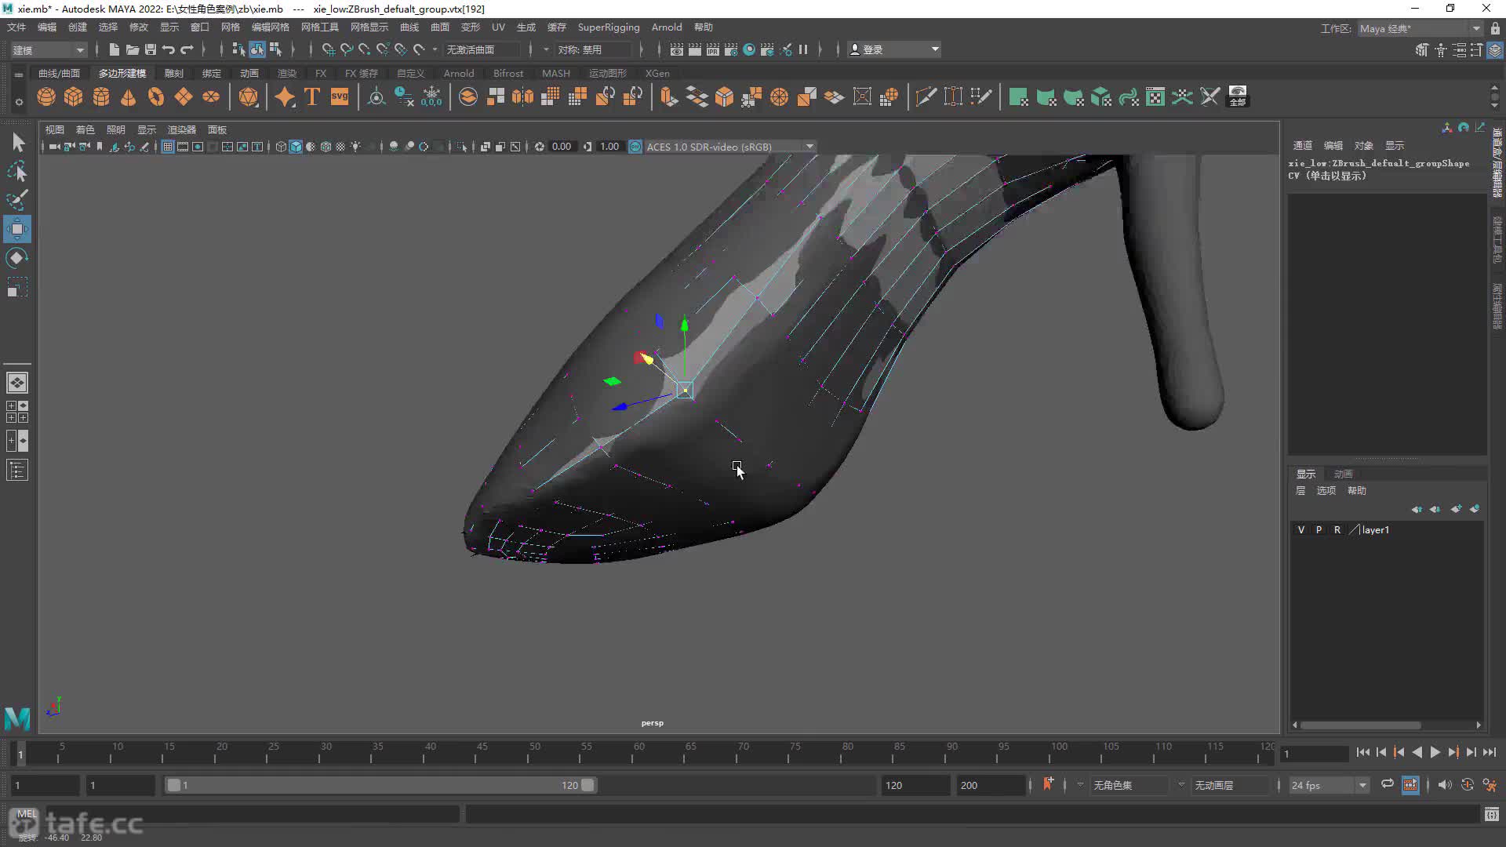Click the save scene icon
This screenshot has height=847, width=1506.
151,49
